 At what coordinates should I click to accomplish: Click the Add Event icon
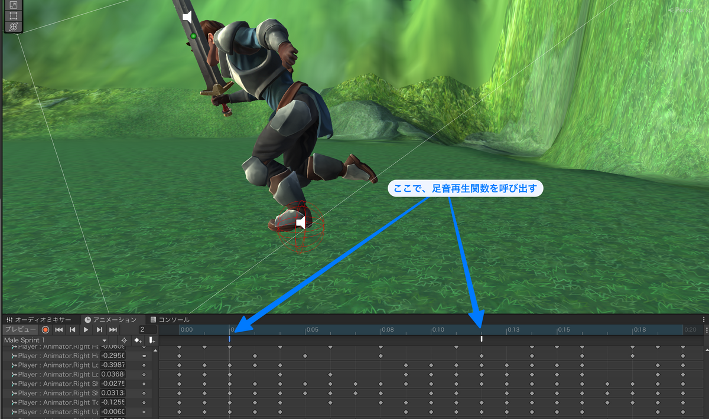152,340
